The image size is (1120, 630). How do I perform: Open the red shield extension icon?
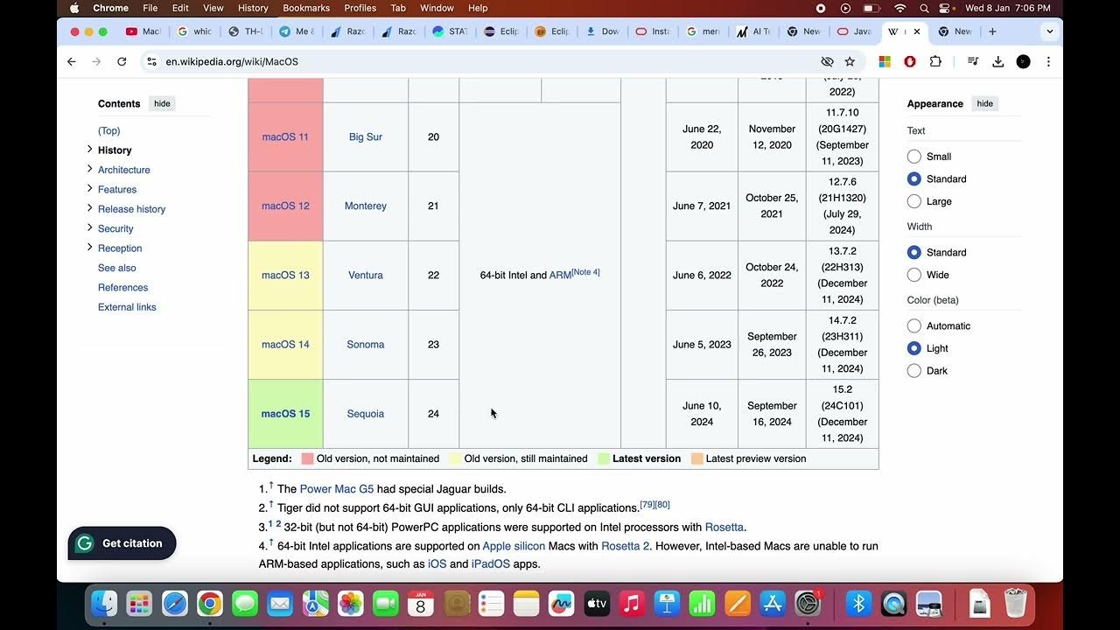910,61
